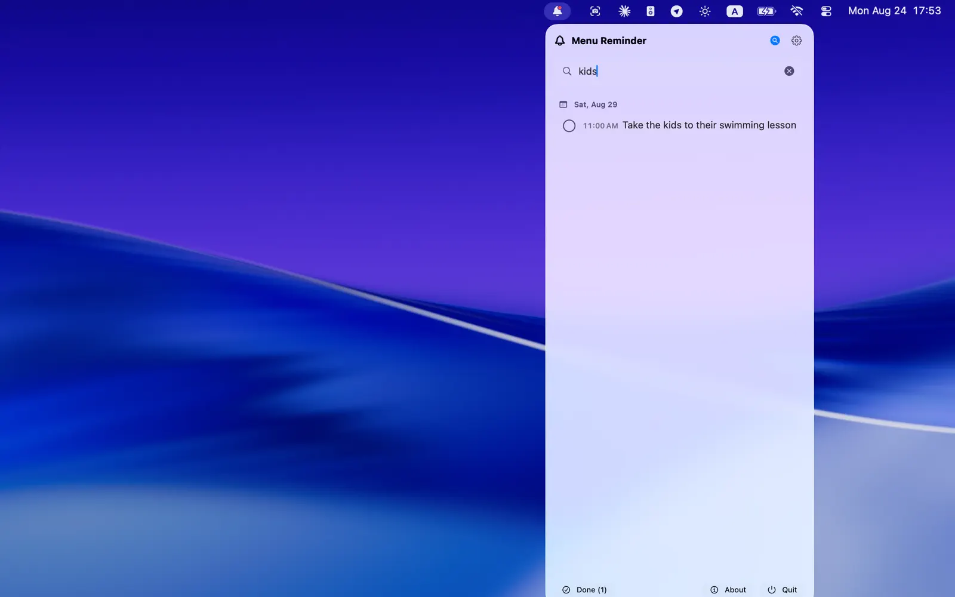Click the brightness sun menu bar icon

click(x=705, y=11)
